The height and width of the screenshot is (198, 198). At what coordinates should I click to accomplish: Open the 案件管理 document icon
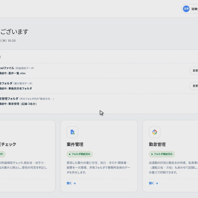pyautogui.click(x=72, y=132)
